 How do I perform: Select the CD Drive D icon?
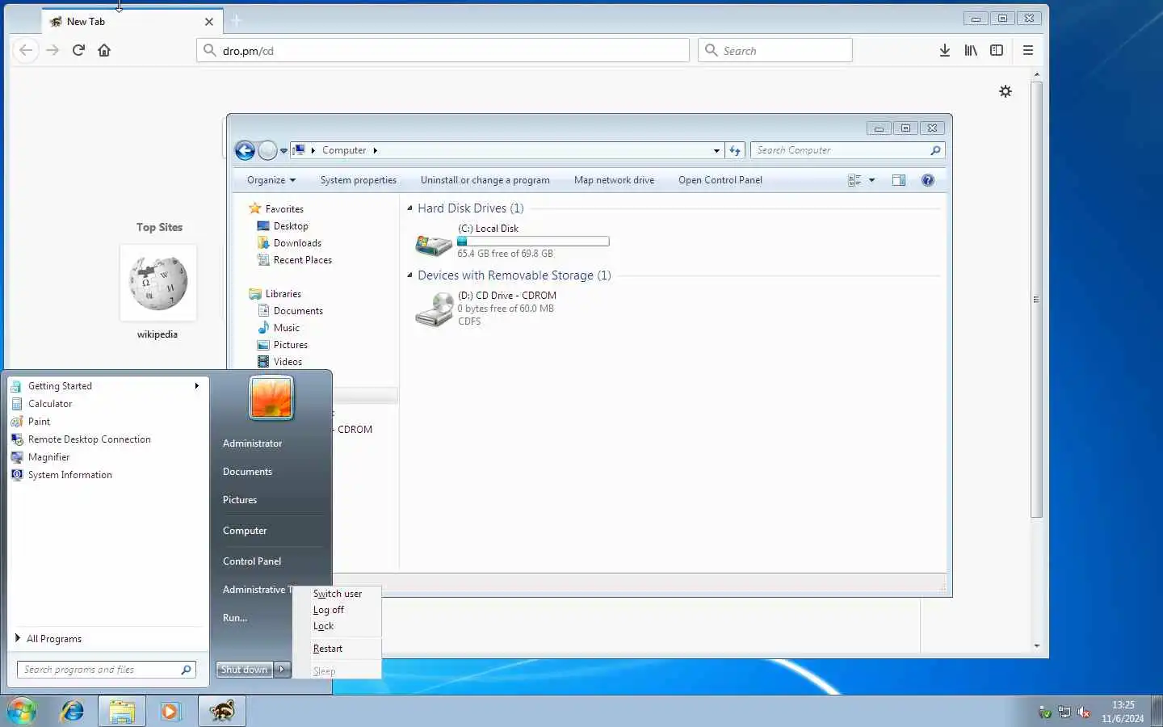434,309
